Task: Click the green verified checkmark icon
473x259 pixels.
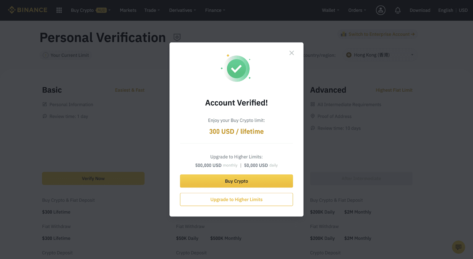Action: coord(237,69)
